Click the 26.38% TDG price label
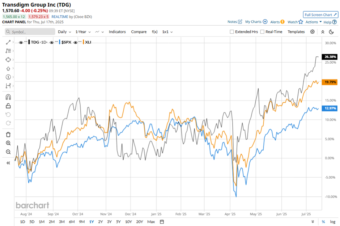340x226 pixels. click(330, 57)
